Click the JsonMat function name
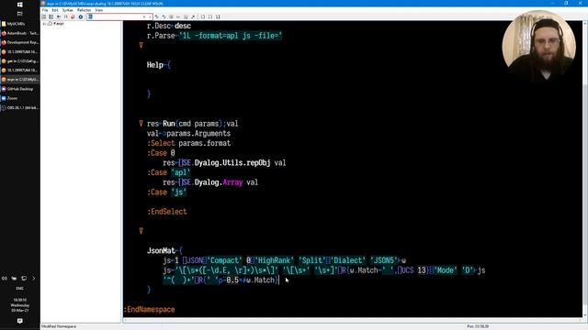 click(161, 250)
